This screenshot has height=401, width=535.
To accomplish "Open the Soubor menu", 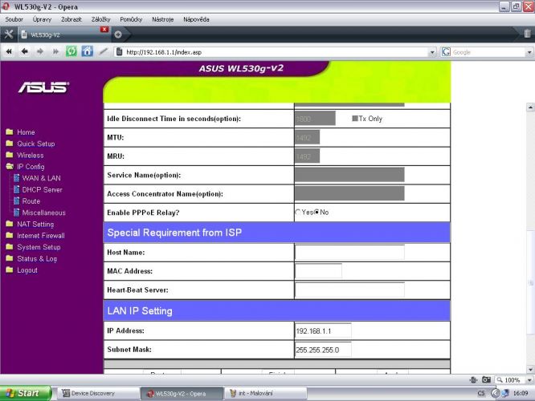I will (x=14, y=19).
